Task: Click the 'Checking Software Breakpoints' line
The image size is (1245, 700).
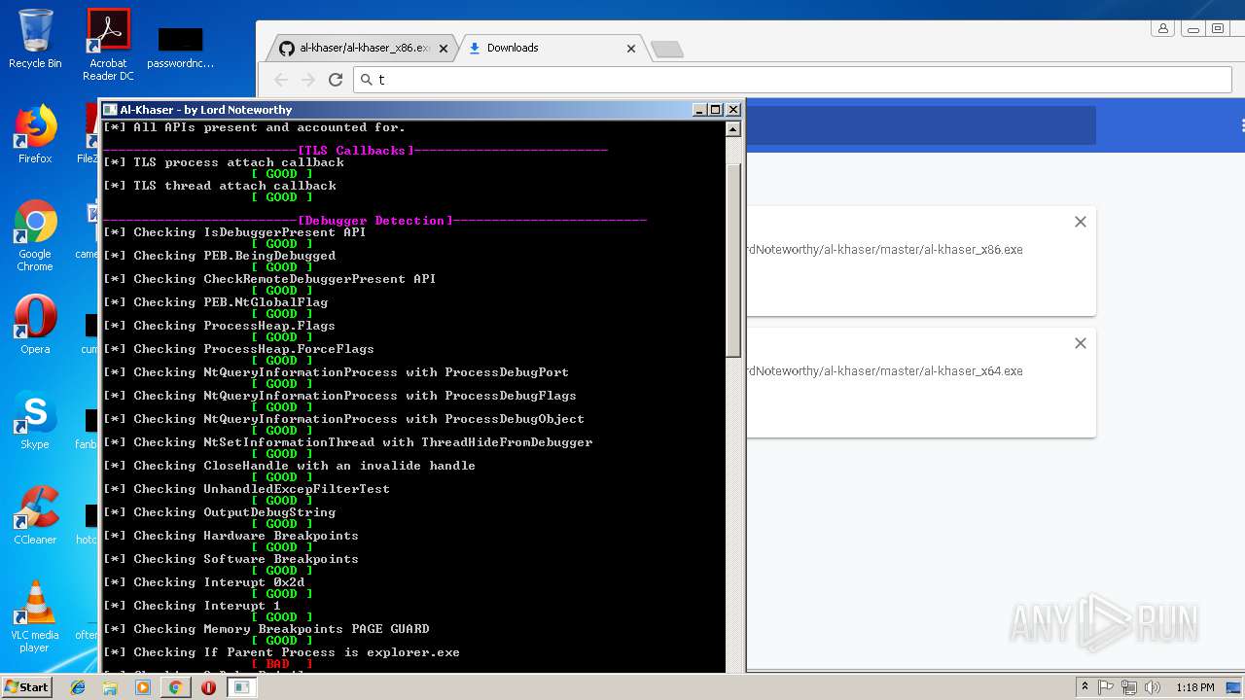Action: click(231, 559)
